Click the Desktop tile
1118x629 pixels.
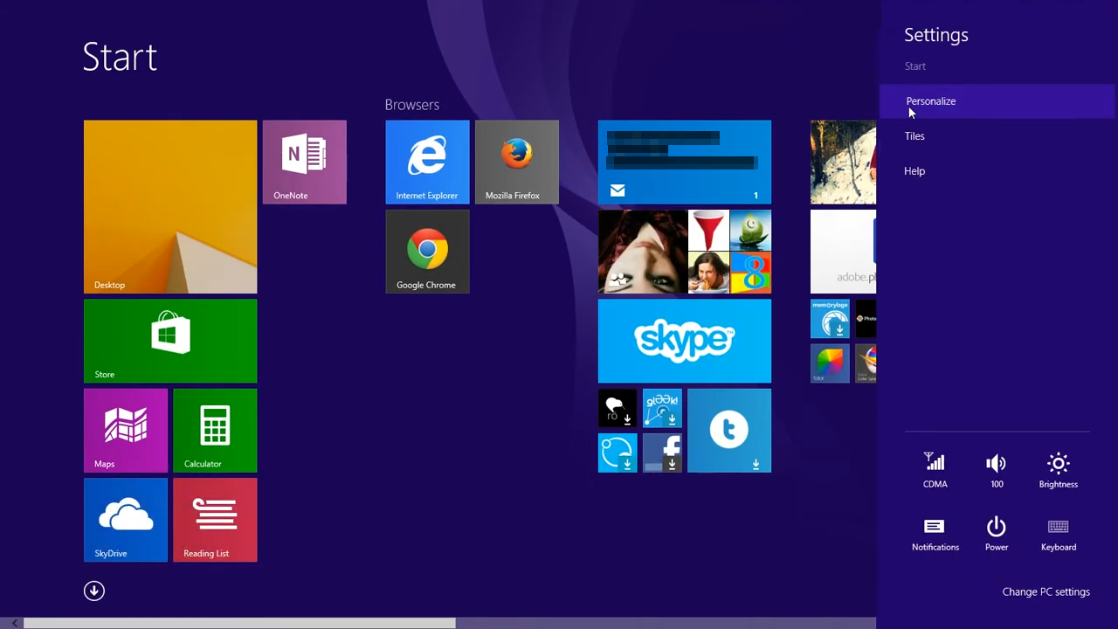pos(170,207)
